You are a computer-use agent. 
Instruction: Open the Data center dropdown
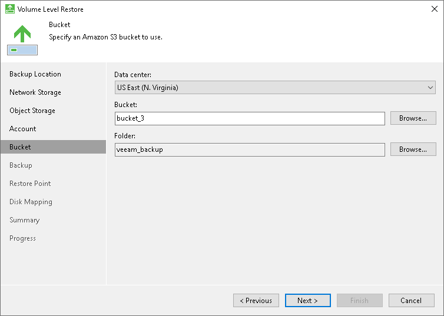point(275,88)
